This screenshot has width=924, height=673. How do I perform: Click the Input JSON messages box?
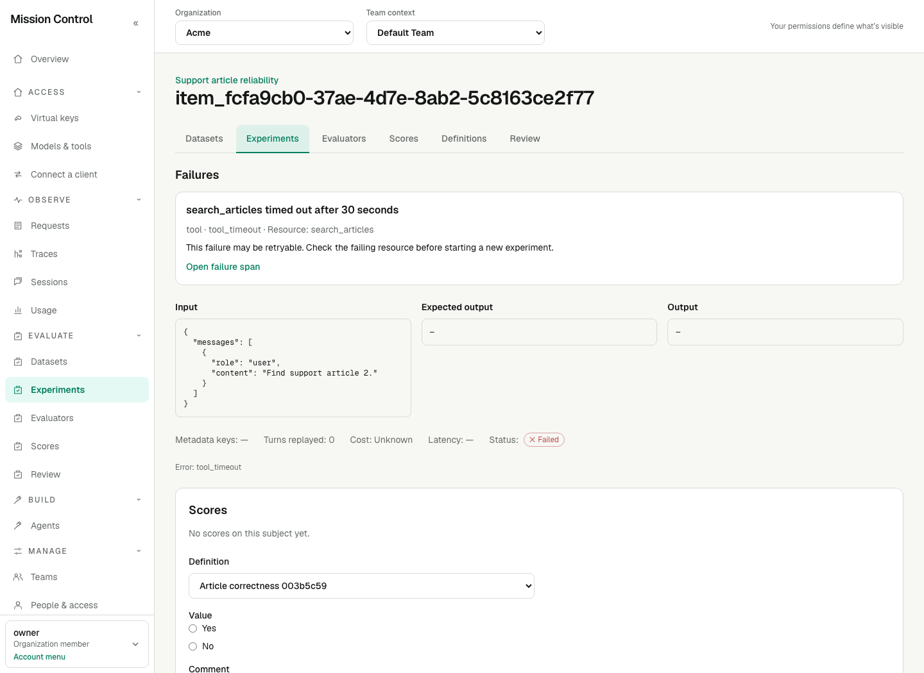(293, 368)
